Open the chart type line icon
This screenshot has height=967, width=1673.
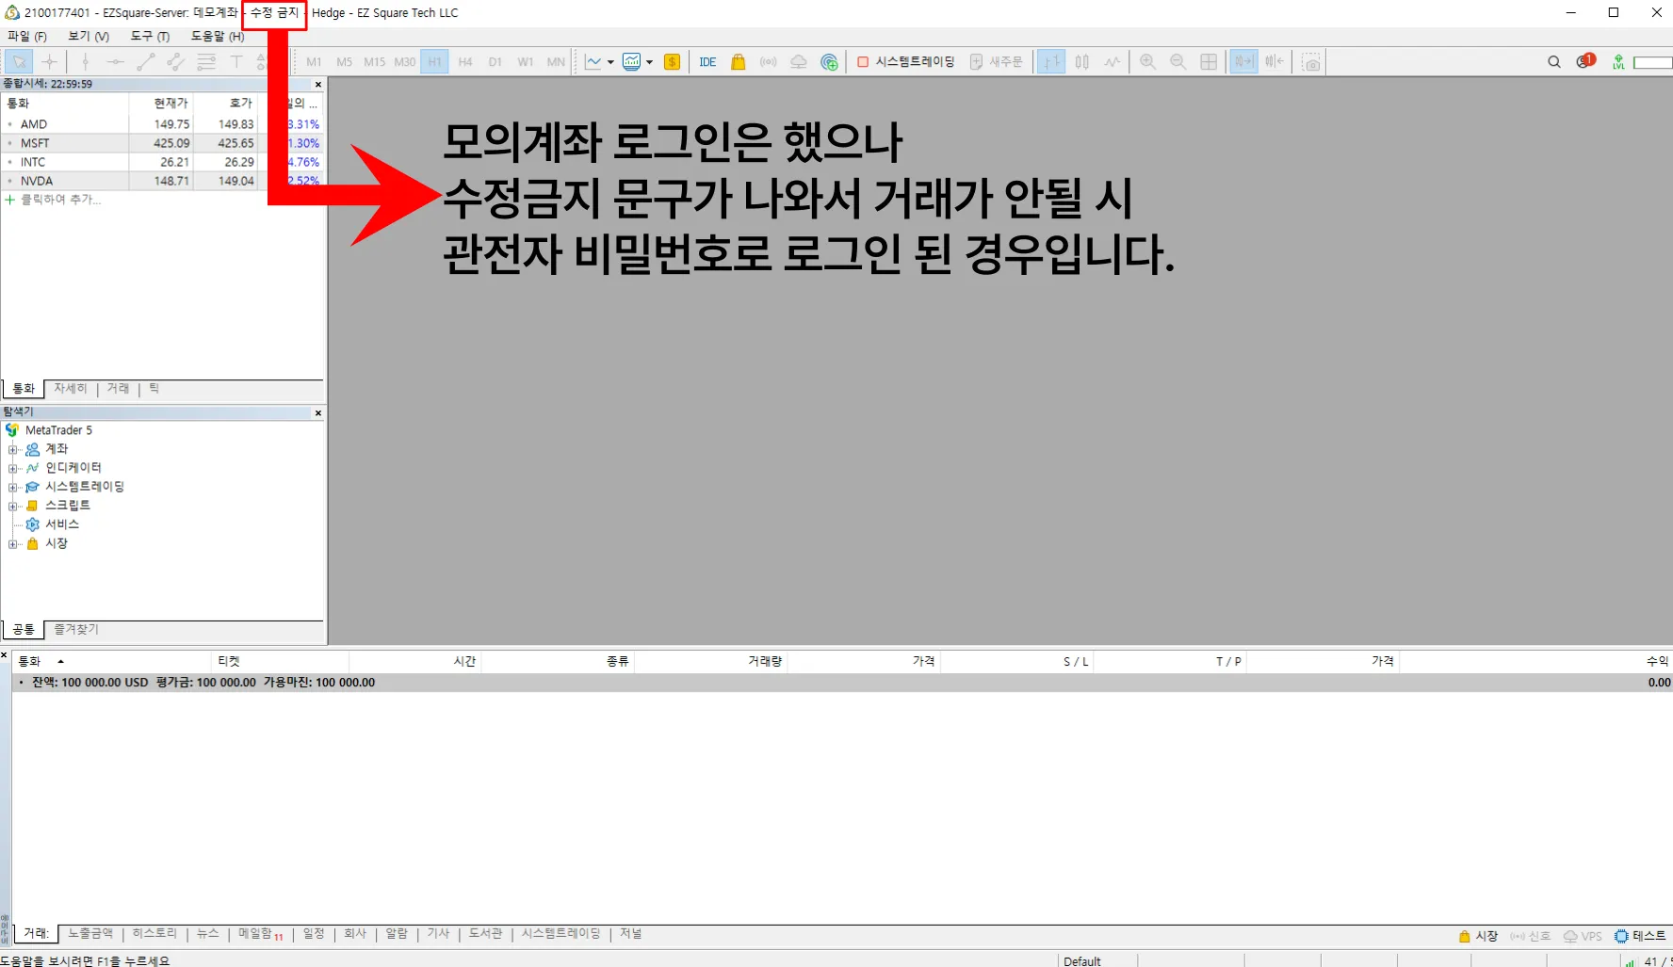coord(593,62)
